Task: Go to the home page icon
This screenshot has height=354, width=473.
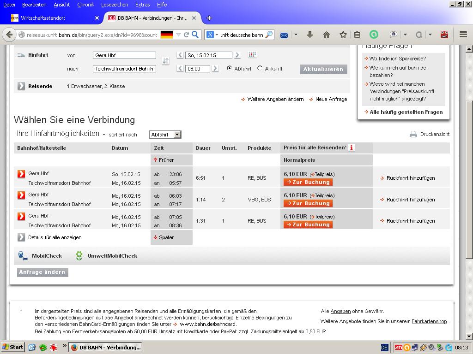Action: [327, 35]
